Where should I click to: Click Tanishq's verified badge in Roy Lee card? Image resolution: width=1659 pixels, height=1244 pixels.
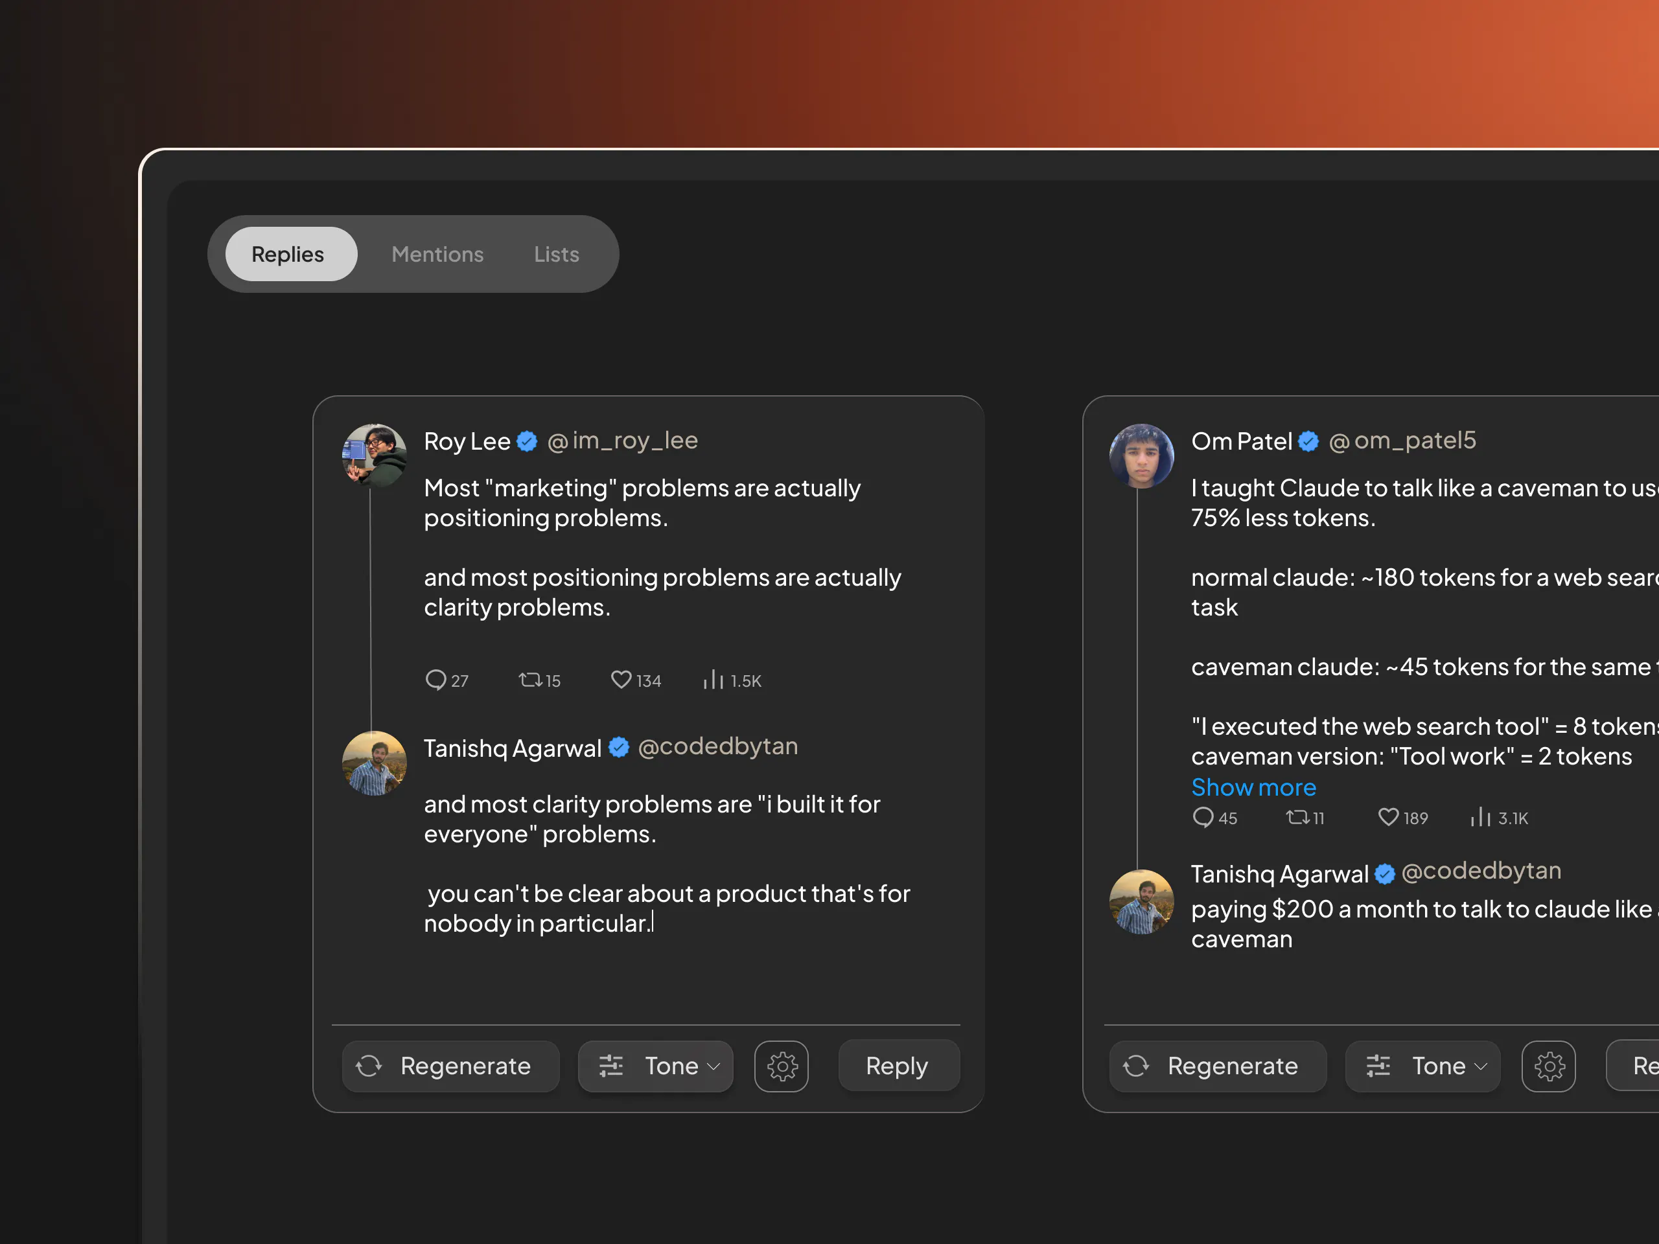click(x=619, y=748)
